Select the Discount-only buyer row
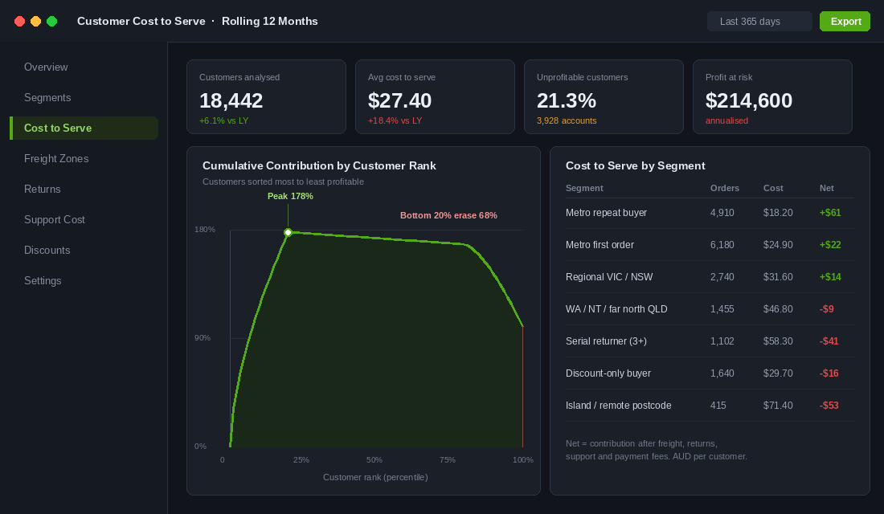Screen dimensions: 884x514 coord(710,373)
